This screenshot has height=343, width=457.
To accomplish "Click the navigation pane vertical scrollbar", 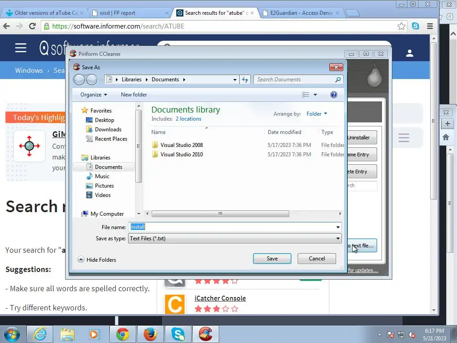I will 138,146.
